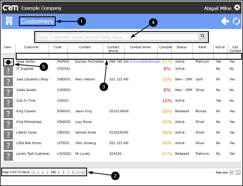This screenshot has width=243, height=186.
Task: Go to the previous page with the arrow button
Action: [33, 172]
